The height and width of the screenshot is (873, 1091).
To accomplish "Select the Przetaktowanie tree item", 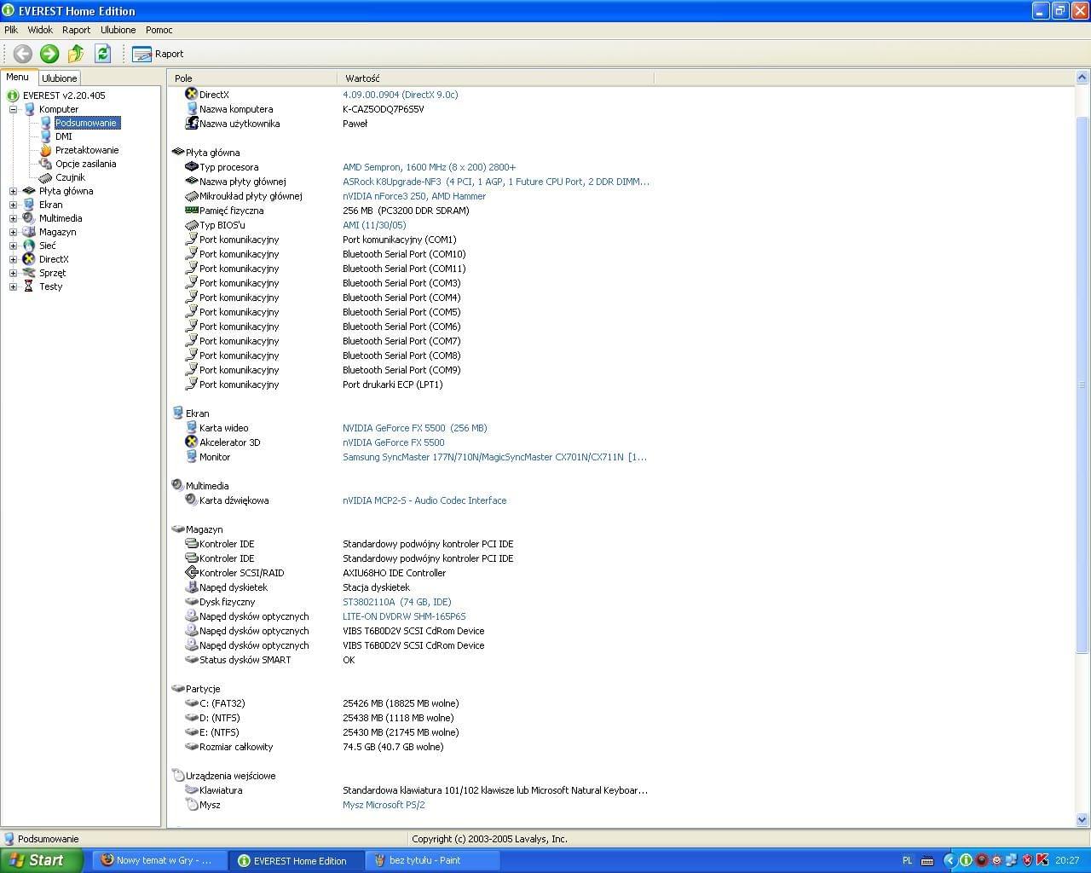I will [x=87, y=150].
